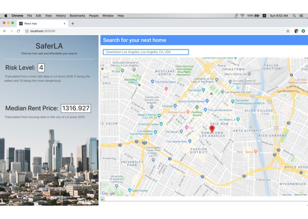Screen dimensions: 308x219
Task: Click the Median Rent Price value 1316.927
Action: pyautogui.click(x=76, y=108)
